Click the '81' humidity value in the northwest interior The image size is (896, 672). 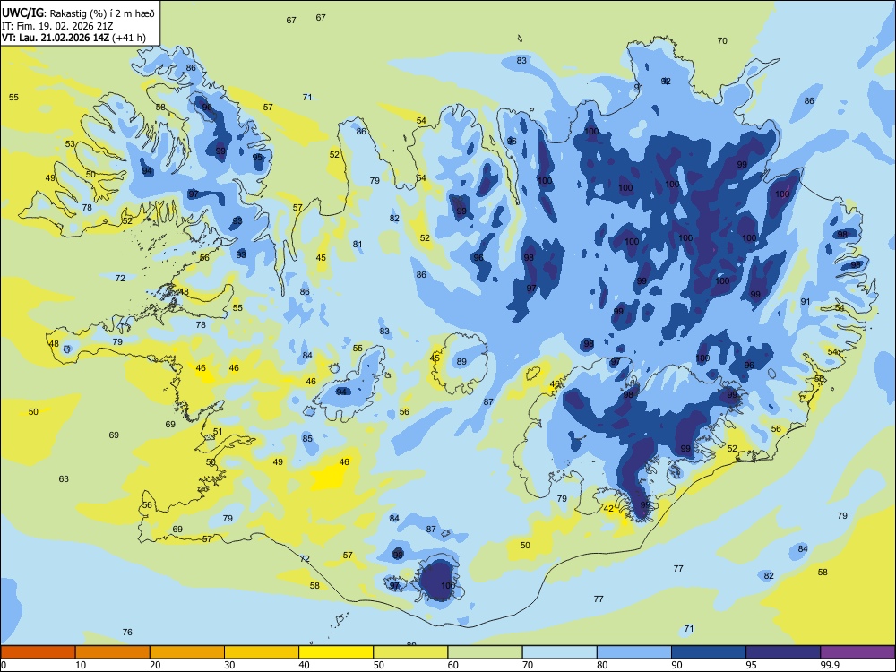click(x=358, y=244)
